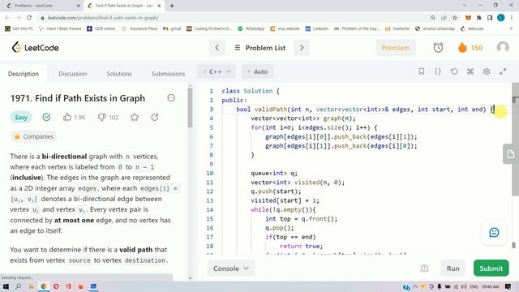Click the LeetCode logo
This screenshot has width=519, height=292.
[x=35, y=48]
